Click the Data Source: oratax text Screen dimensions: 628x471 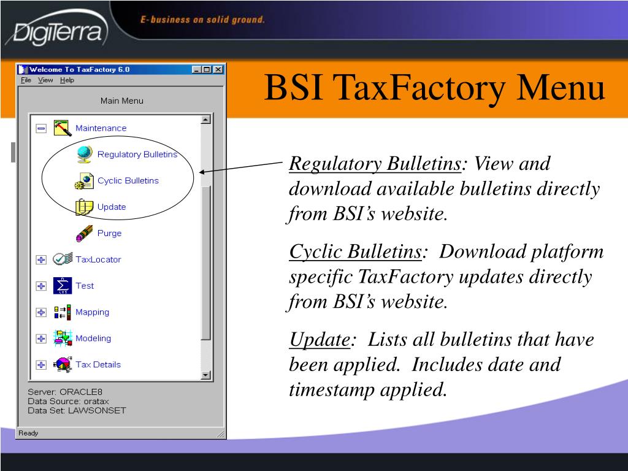[68, 401]
